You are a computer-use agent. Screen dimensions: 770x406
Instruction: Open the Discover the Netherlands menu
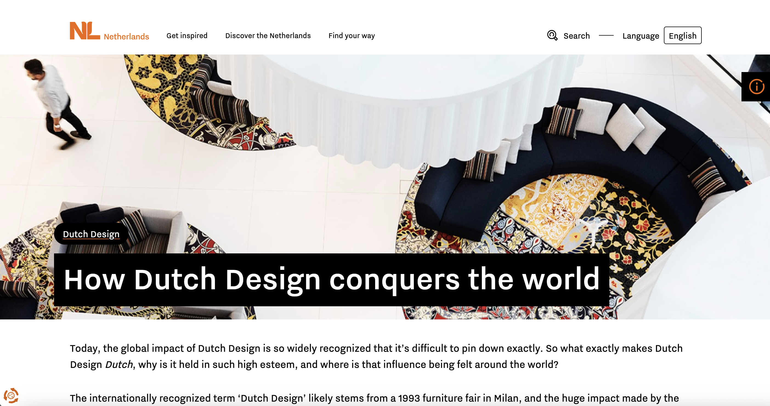(x=268, y=36)
